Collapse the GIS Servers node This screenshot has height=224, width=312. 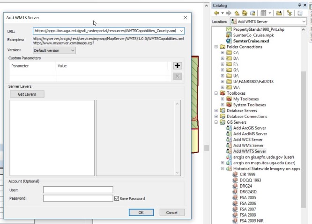[216, 122]
